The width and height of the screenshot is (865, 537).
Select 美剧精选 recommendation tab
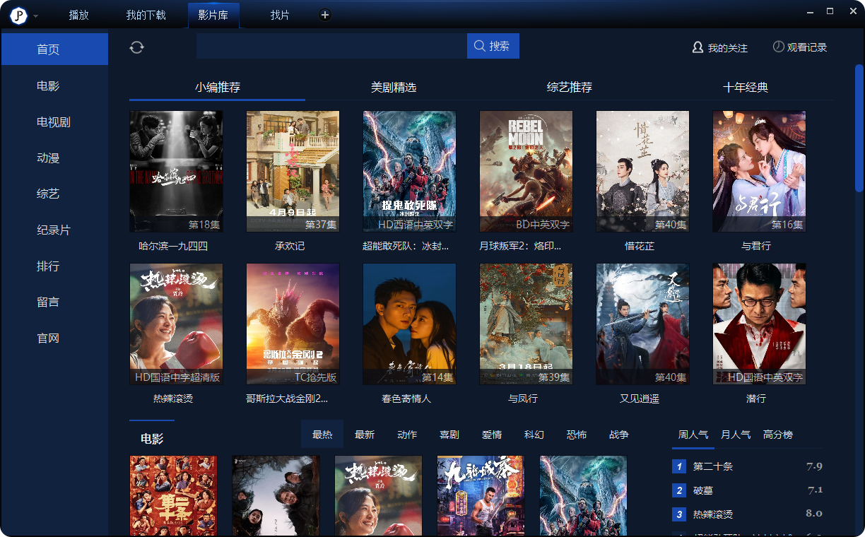394,88
